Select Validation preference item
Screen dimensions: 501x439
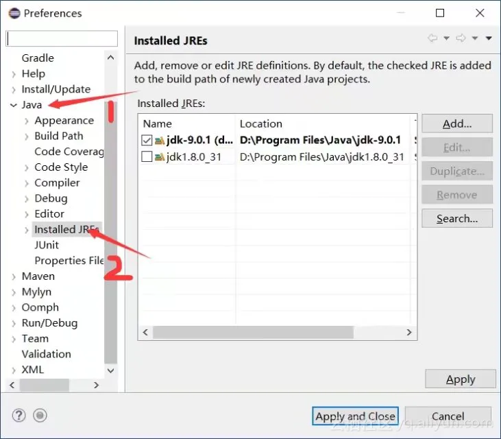pos(47,354)
